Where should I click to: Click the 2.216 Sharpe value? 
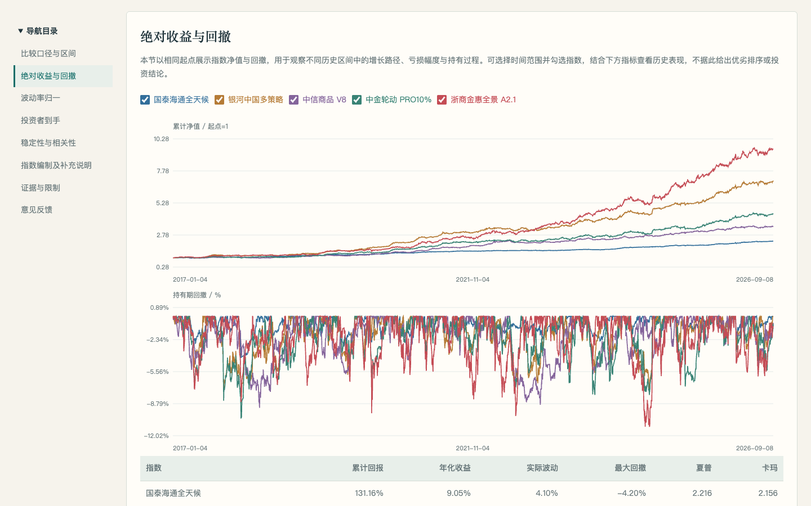702,493
